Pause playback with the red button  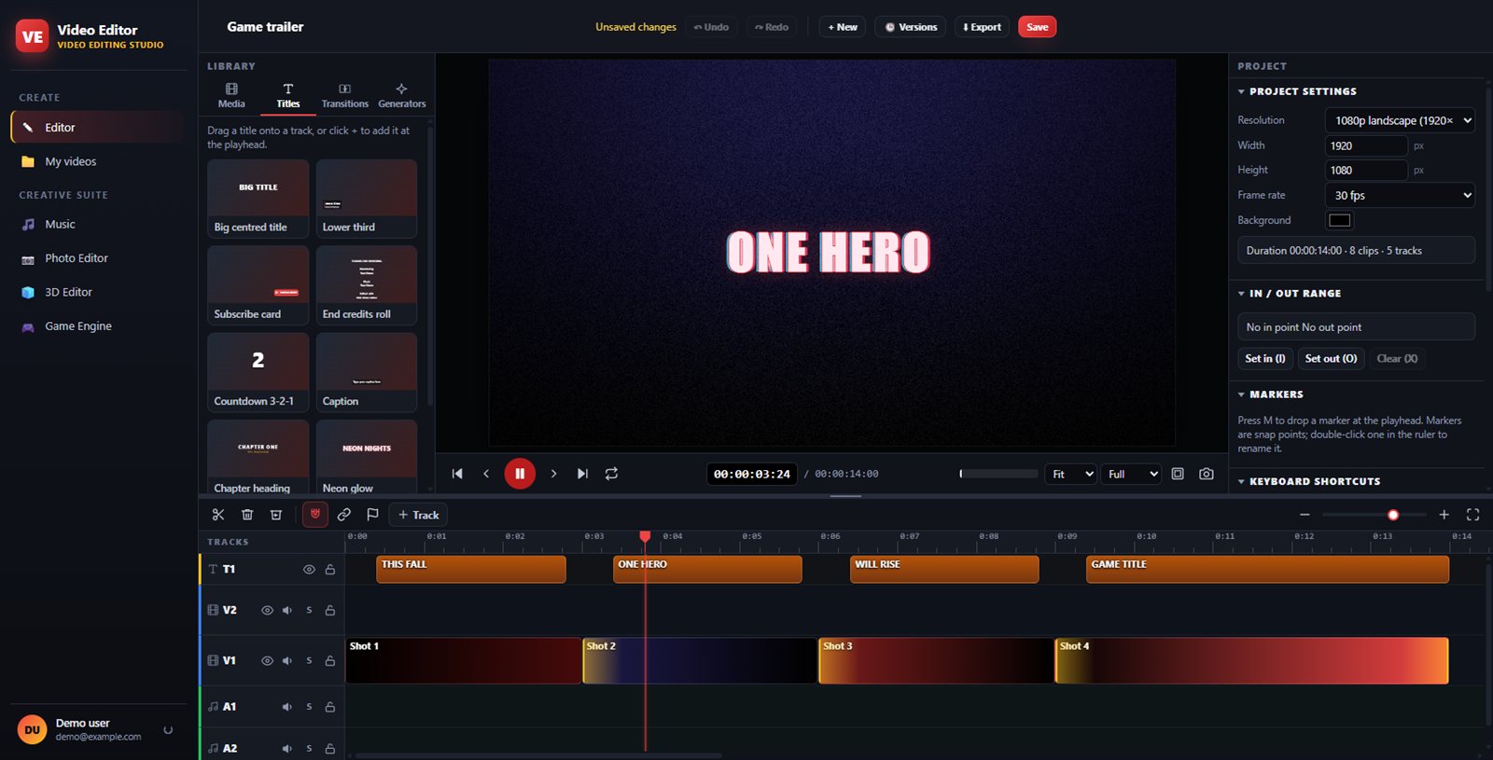tap(520, 474)
